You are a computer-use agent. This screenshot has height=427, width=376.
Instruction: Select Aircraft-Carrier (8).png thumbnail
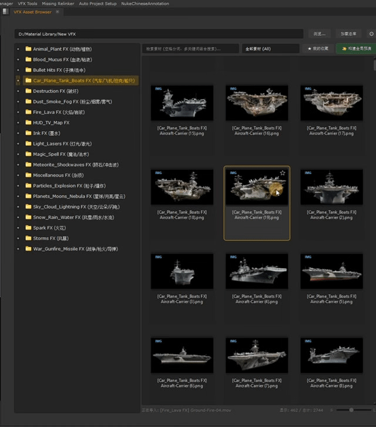(332, 355)
